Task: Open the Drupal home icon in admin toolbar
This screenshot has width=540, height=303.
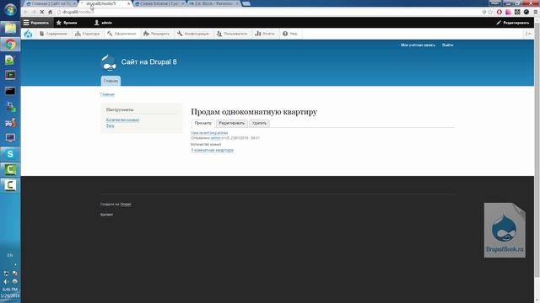Action: tap(28, 34)
